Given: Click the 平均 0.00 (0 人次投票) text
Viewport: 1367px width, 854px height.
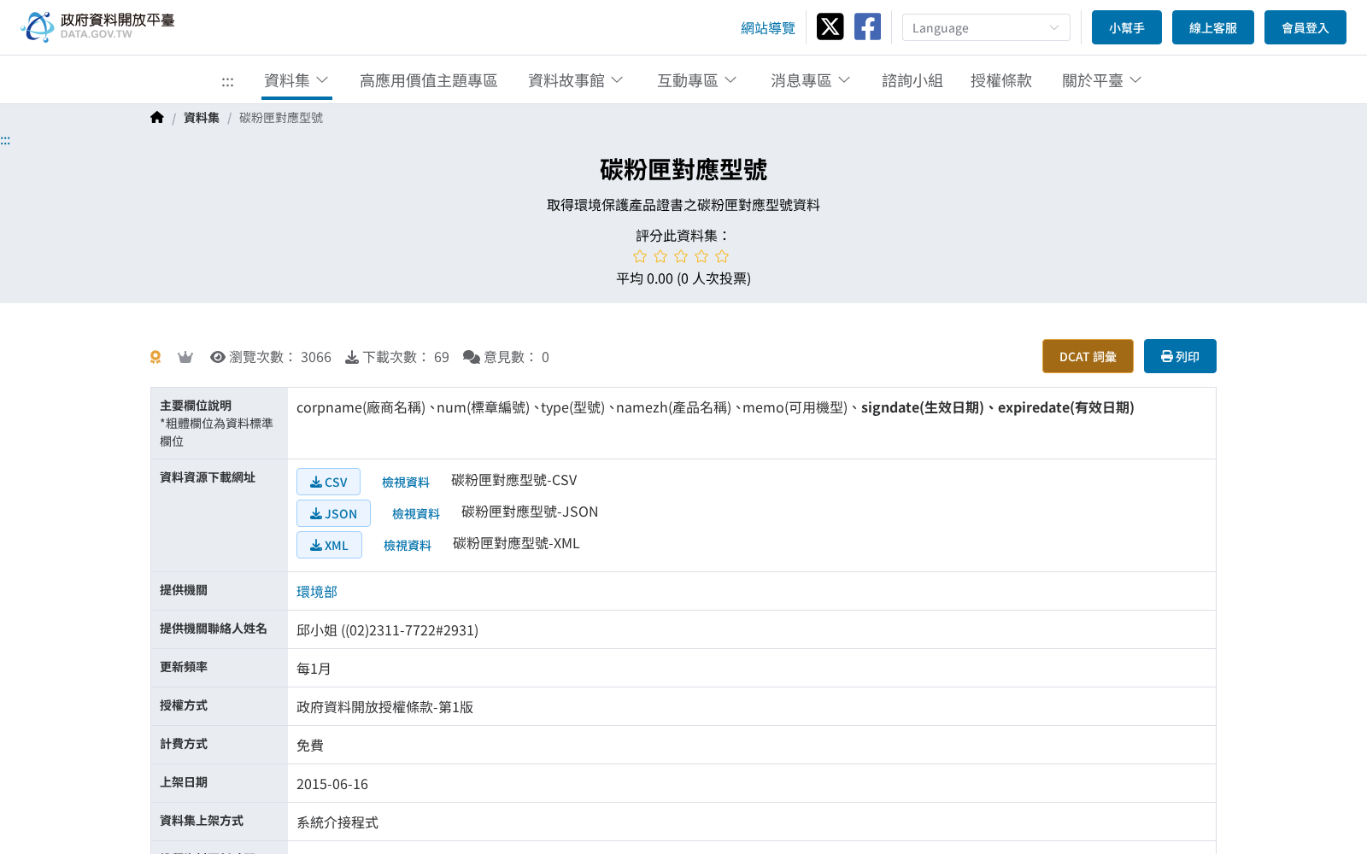Looking at the screenshot, I should tap(683, 278).
